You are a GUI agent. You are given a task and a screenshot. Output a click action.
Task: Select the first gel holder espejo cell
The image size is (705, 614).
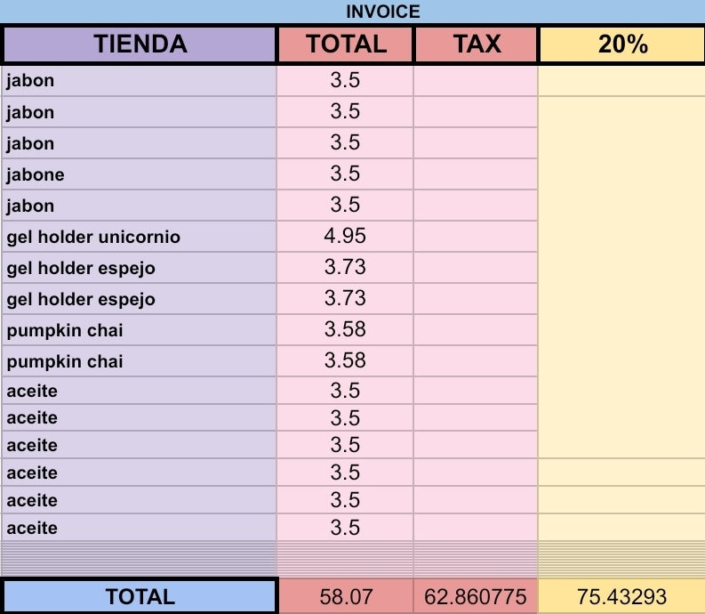click(x=140, y=268)
